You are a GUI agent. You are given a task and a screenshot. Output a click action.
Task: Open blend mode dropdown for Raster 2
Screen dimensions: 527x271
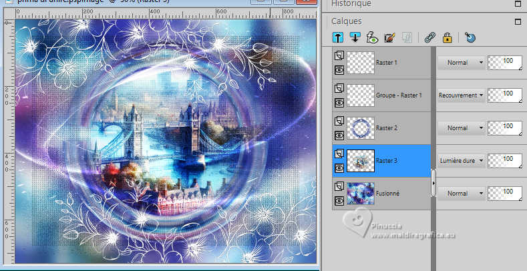(x=461, y=128)
